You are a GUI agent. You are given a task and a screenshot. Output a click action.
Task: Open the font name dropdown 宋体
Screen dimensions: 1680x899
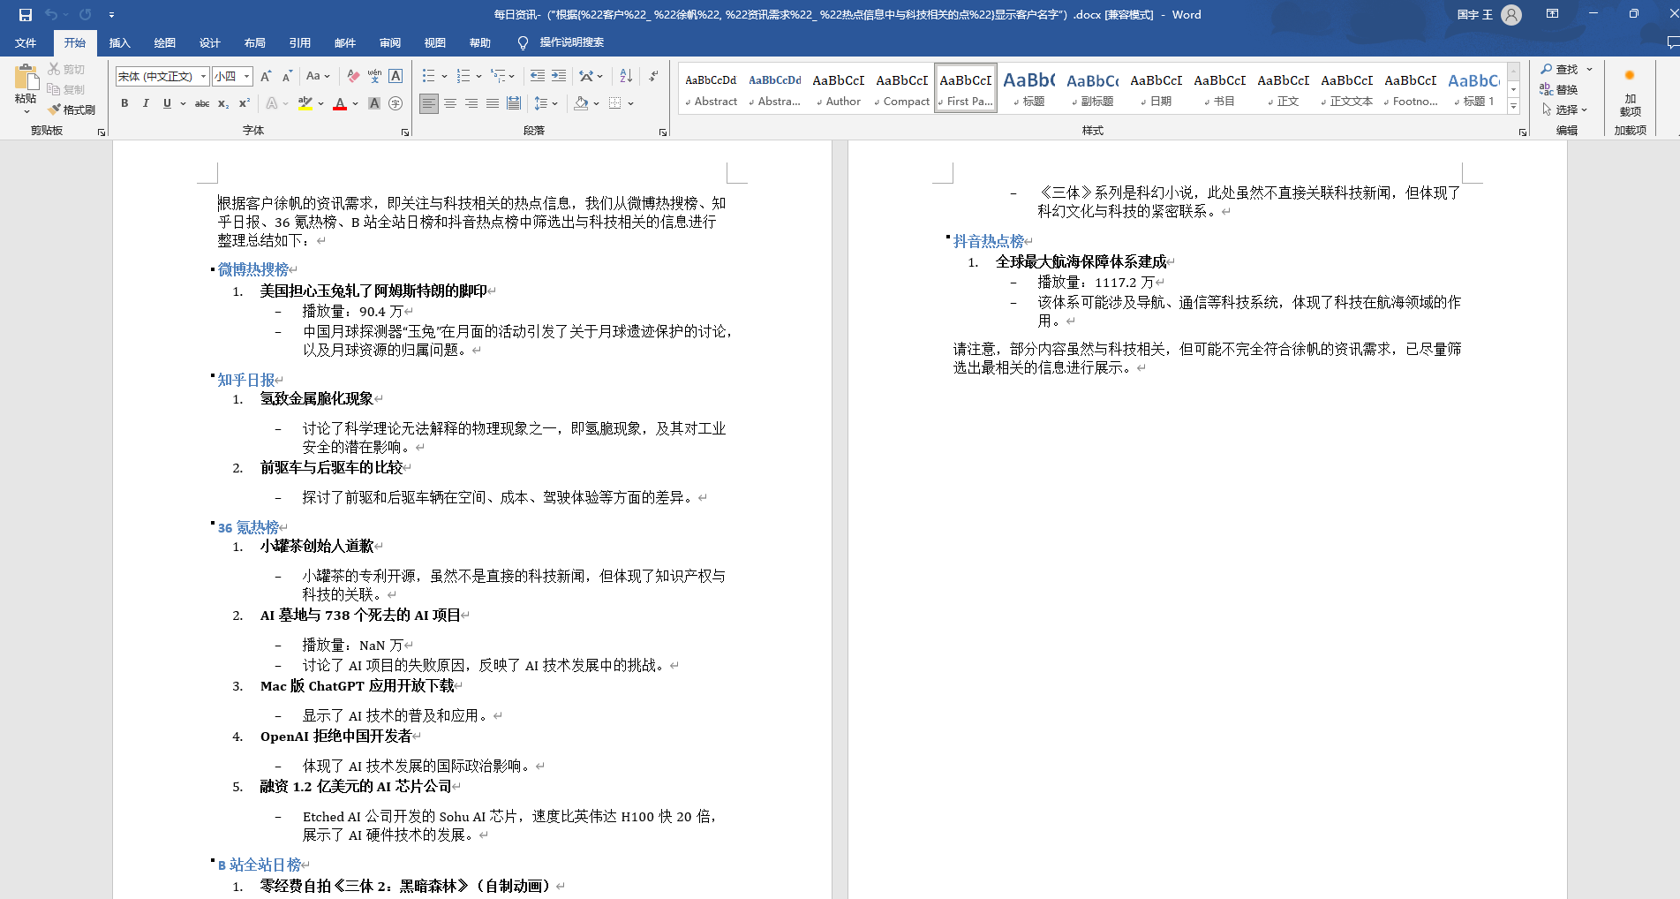203,76
